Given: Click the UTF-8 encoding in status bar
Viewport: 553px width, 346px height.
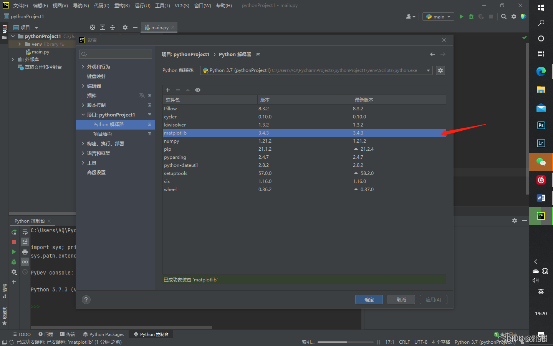Looking at the screenshot, I should (421, 342).
